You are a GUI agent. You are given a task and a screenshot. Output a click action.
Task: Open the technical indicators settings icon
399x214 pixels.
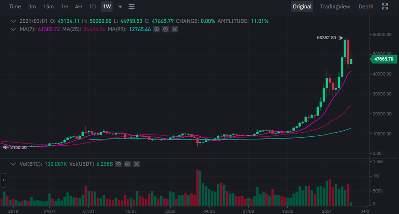click(131, 7)
